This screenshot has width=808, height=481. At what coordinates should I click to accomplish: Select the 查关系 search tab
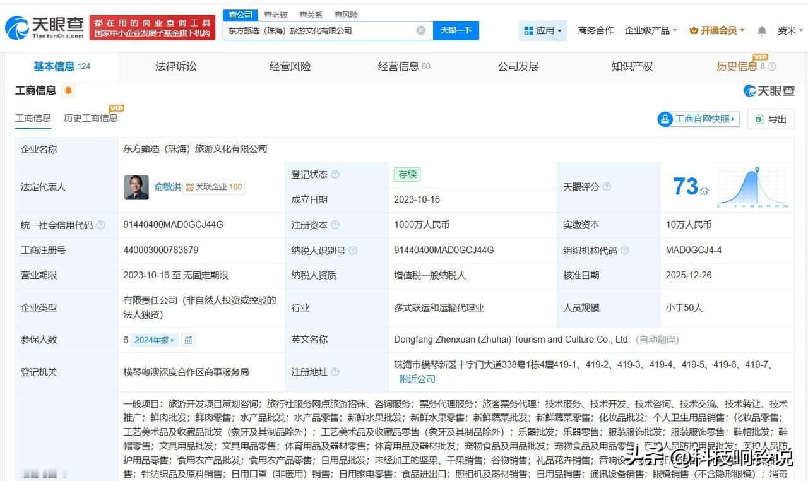pos(311,15)
